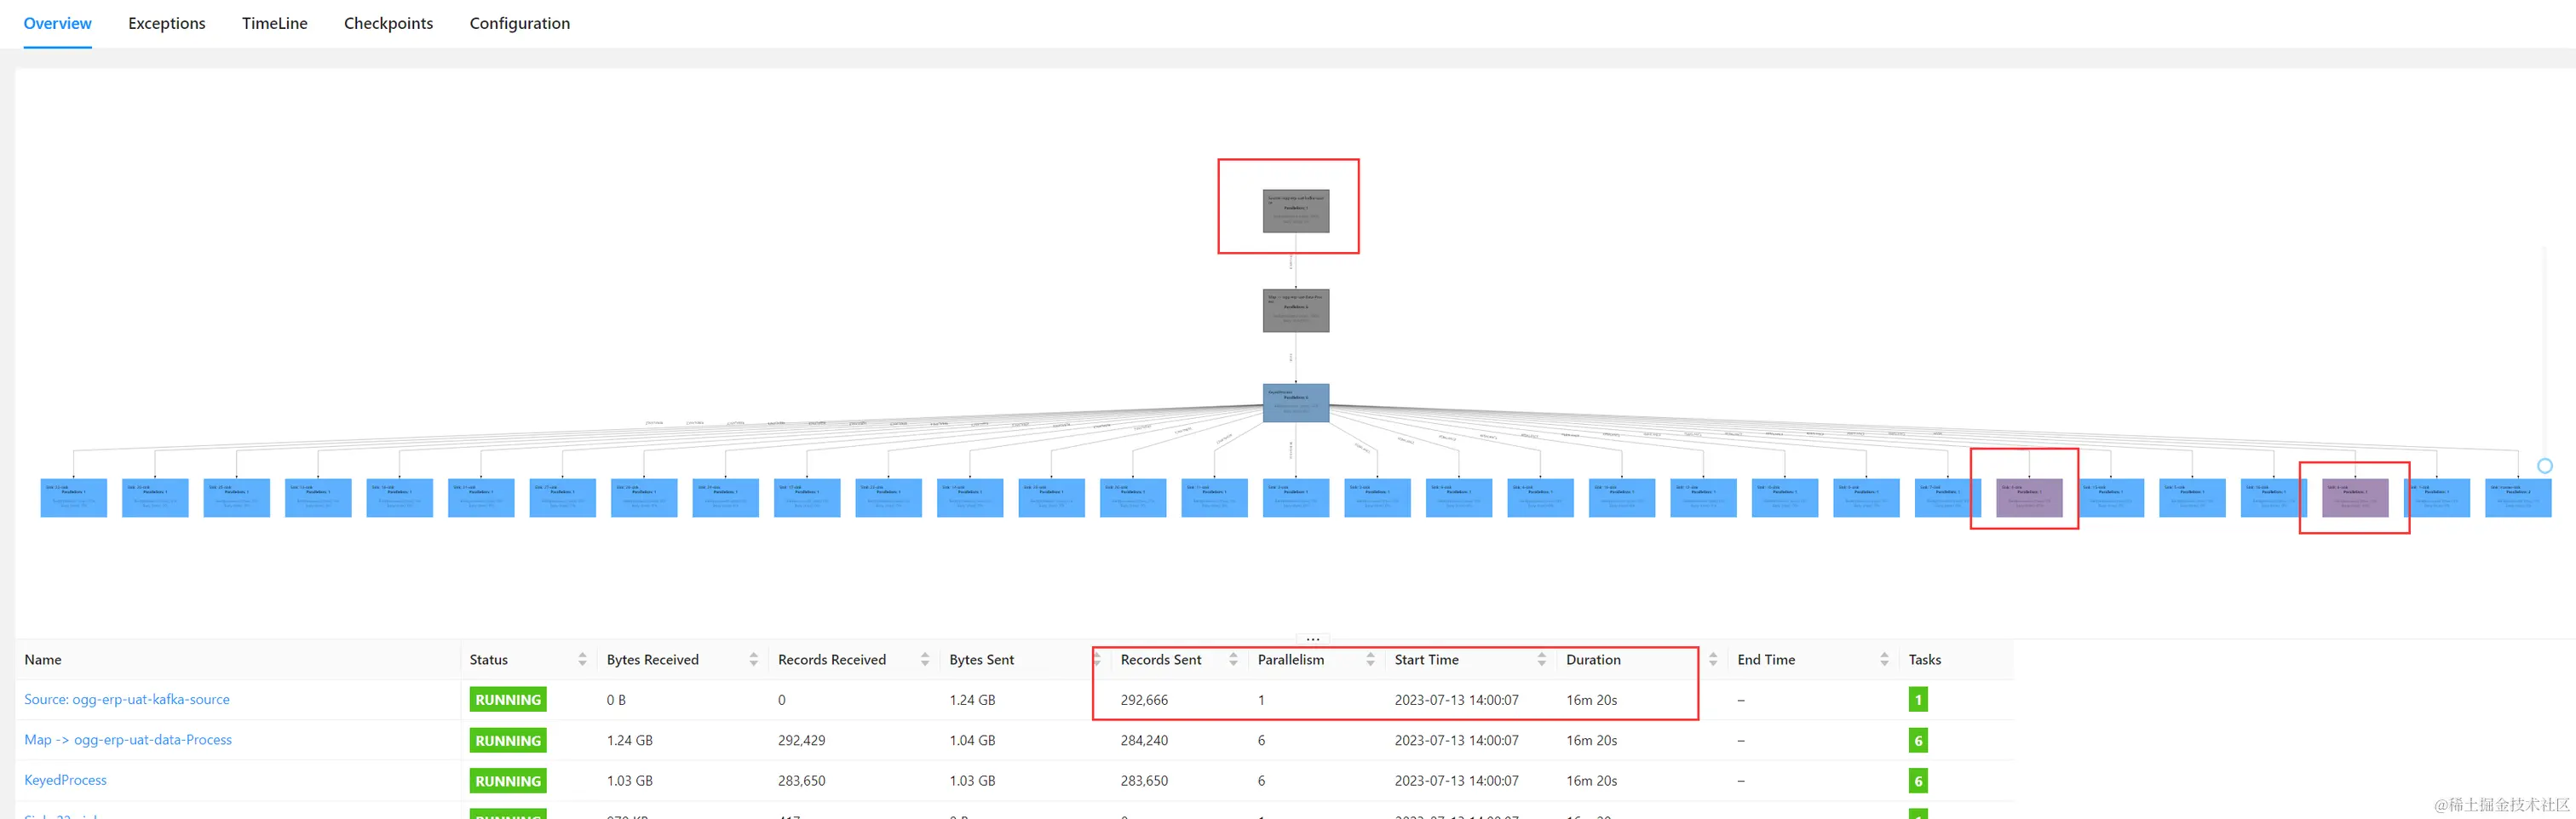Click the Parallelism column header
2576x819 pixels.
[x=1291, y=659]
